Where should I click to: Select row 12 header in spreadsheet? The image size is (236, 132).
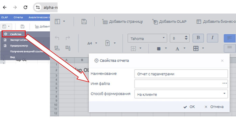tap(54, 113)
